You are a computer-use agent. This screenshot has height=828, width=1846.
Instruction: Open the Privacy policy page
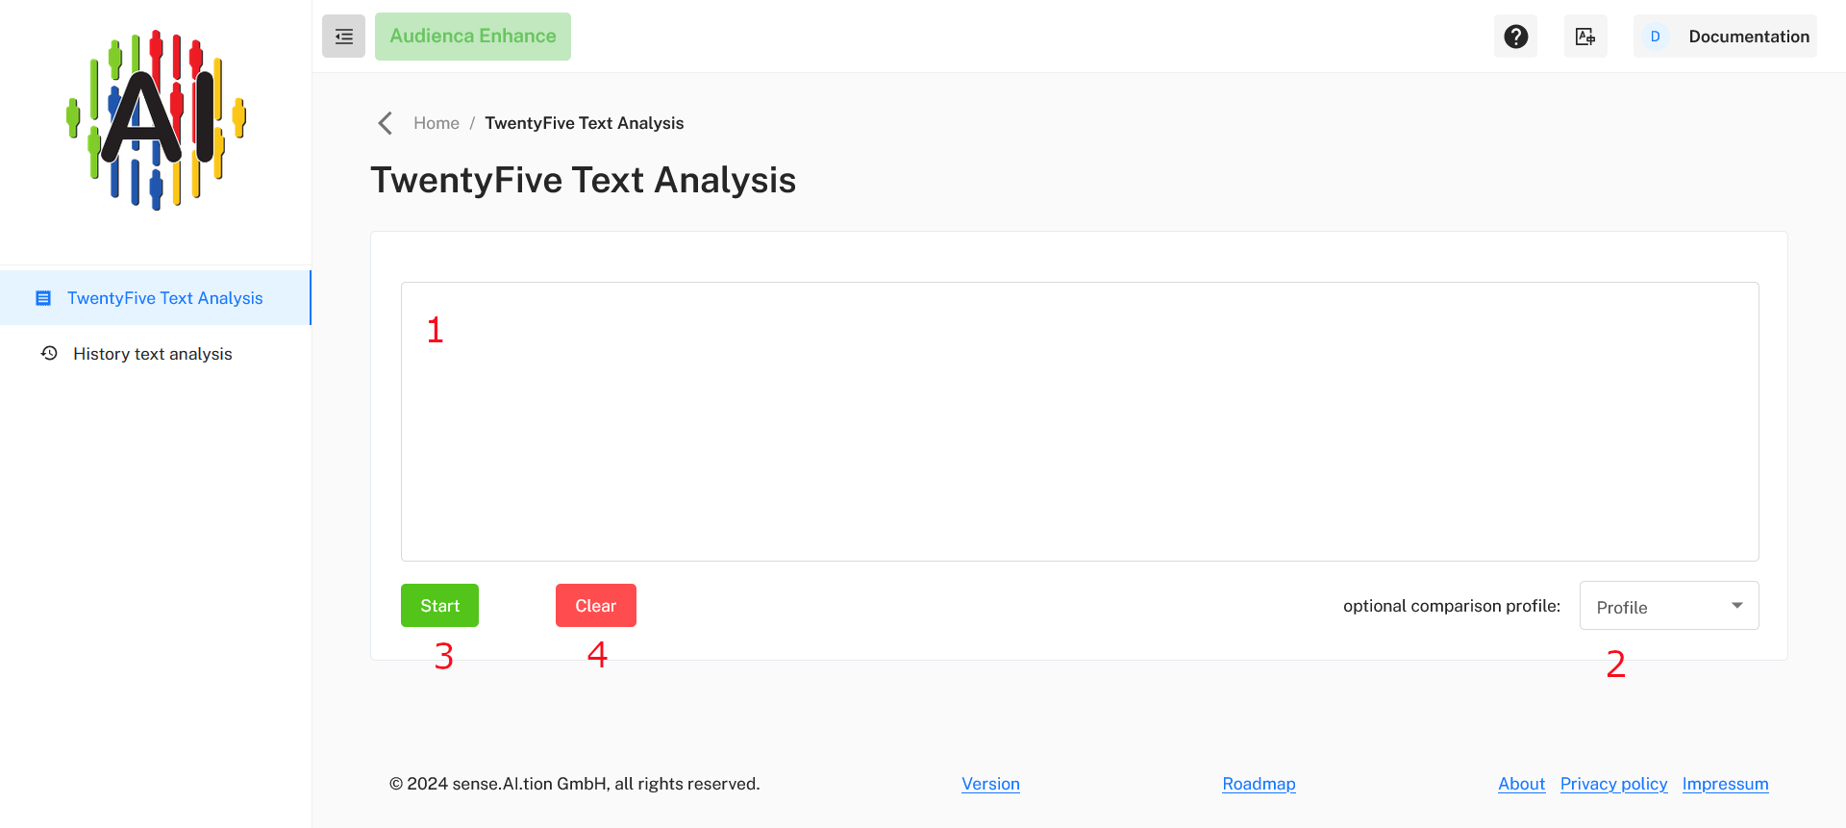tap(1613, 784)
